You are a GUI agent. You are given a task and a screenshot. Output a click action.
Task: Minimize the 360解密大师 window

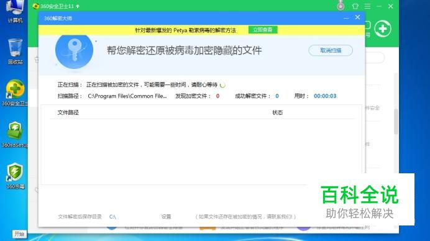tap(346, 18)
